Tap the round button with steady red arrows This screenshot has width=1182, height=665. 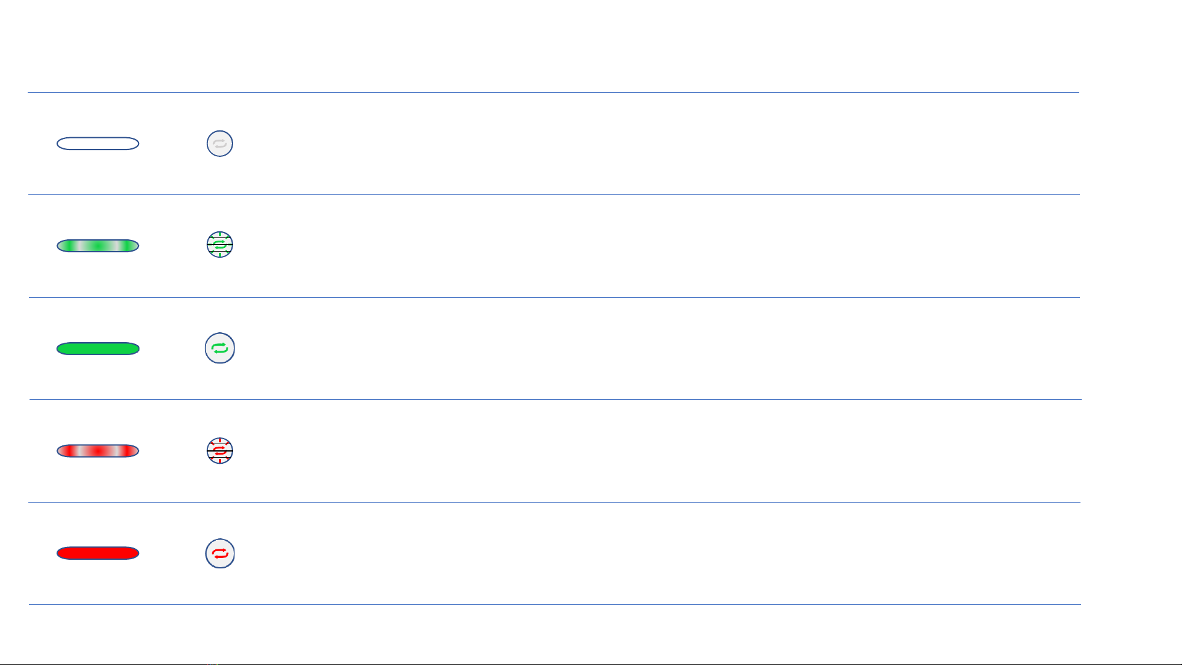220,554
